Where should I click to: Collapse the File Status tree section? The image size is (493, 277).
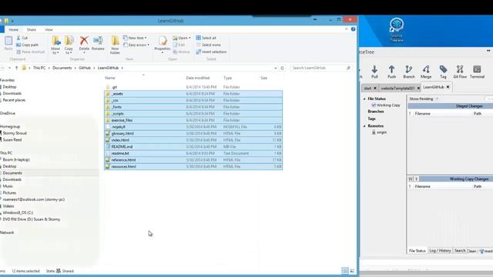[x=364, y=98]
